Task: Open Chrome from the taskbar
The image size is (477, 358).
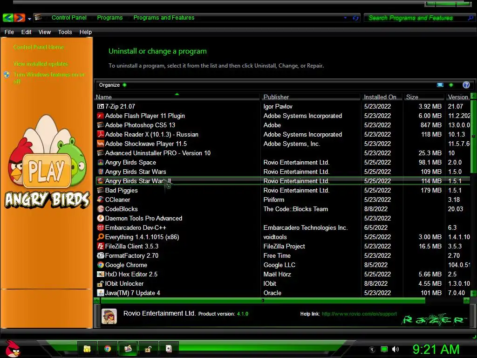Action: 108,349
